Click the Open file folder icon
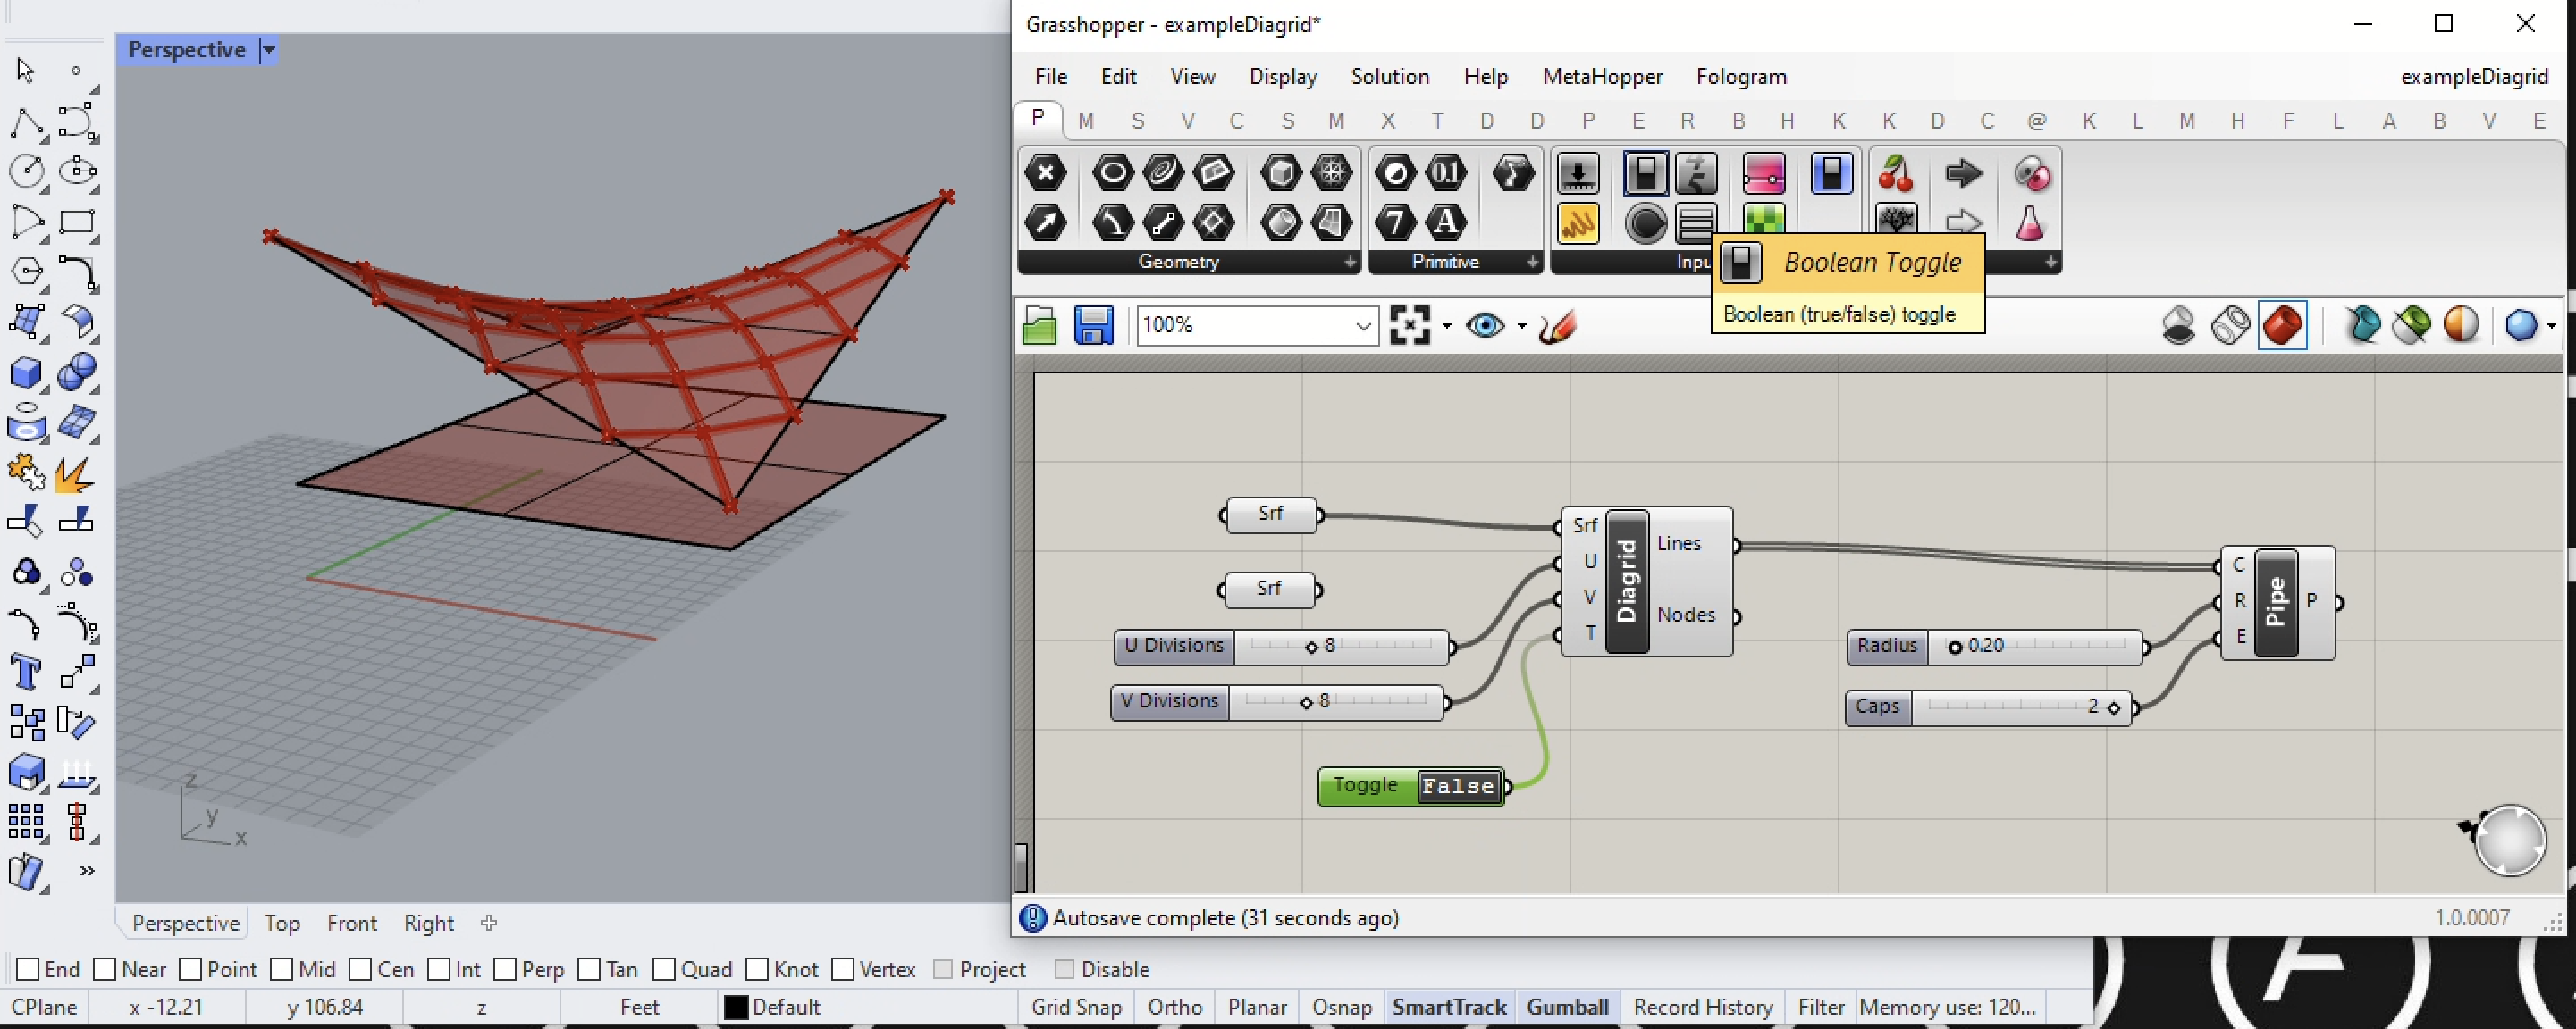 [1040, 326]
